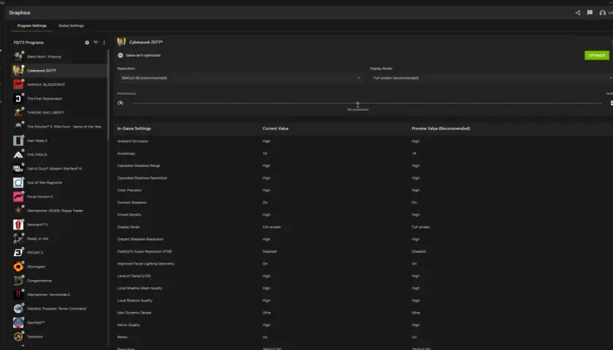Viewport: 613px width, 350px height.
Task: Click the share icon in header
Action: pos(577,12)
